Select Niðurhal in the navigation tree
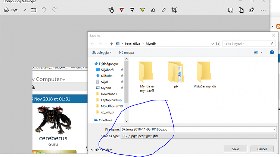280x157 pixels. pyautogui.click(x=107, y=76)
